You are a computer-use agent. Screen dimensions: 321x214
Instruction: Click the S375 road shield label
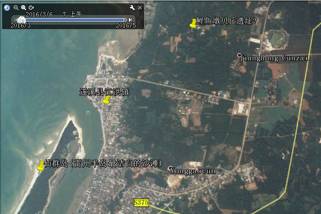[x=141, y=203]
